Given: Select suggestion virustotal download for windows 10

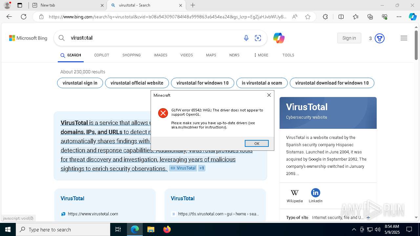Looking at the screenshot, I should 332,83.
